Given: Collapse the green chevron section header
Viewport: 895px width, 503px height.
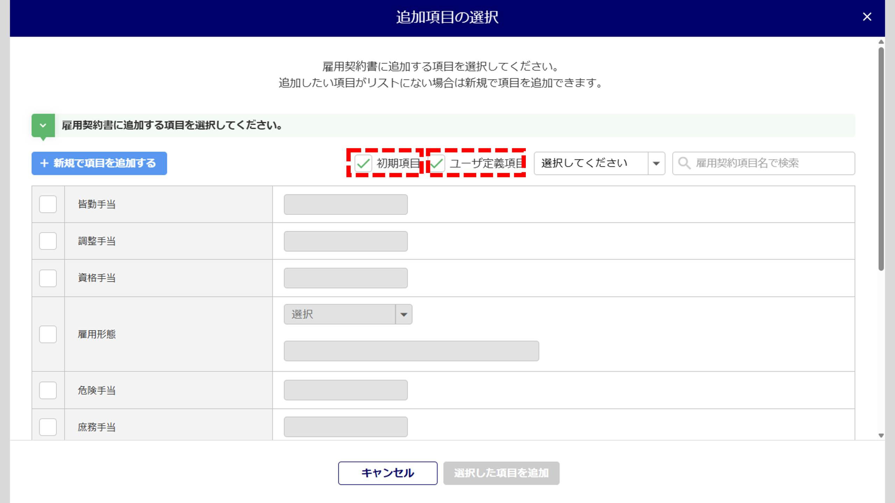Looking at the screenshot, I should click(43, 125).
